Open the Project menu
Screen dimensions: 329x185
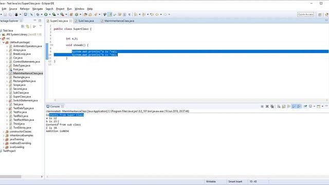click(60, 9)
